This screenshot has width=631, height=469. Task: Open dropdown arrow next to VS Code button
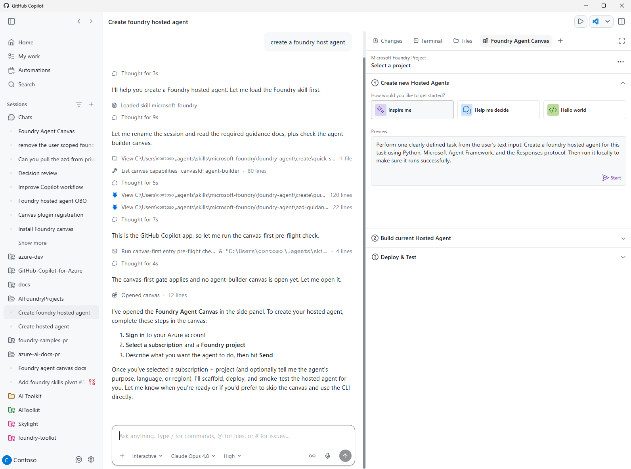coord(607,21)
